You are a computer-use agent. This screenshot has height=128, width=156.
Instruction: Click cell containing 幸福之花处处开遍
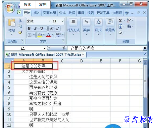45,103
